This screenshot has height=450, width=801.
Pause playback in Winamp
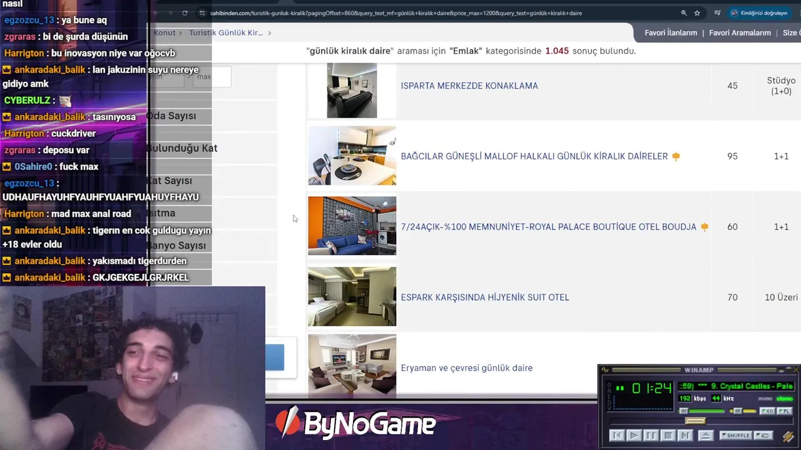click(x=651, y=436)
